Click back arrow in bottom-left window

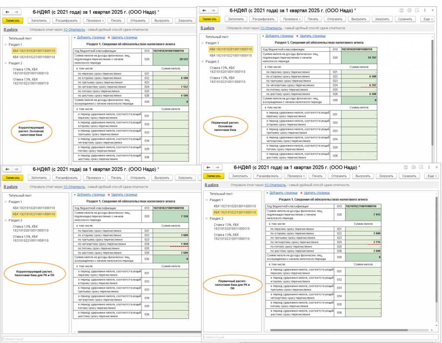pos(7,169)
